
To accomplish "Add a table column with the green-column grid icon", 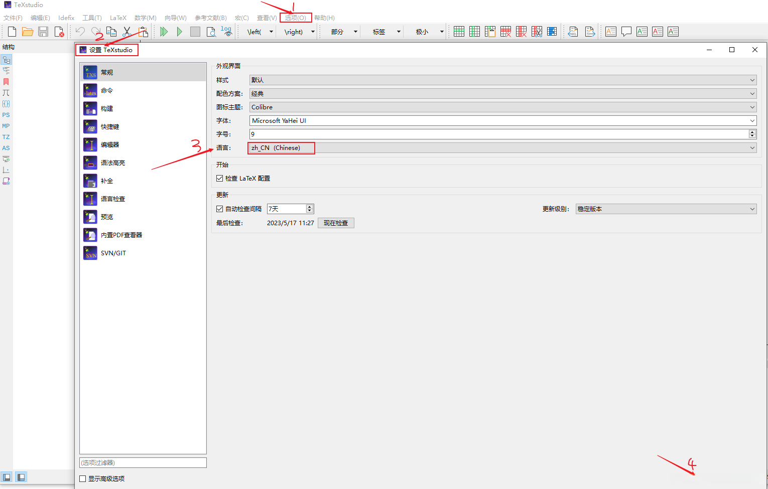I will click(x=474, y=32).
